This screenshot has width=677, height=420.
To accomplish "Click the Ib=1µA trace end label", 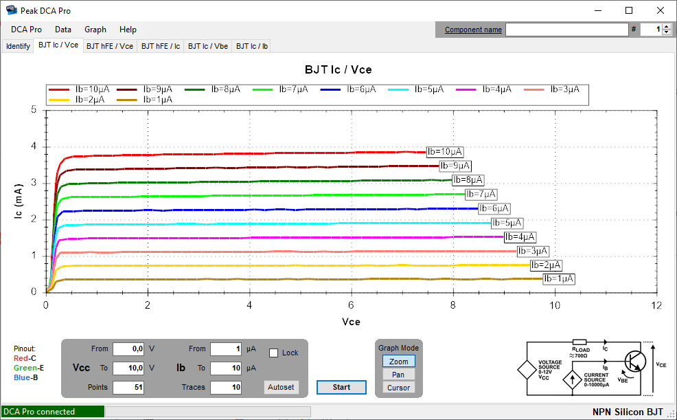I will tap(559, 279).
